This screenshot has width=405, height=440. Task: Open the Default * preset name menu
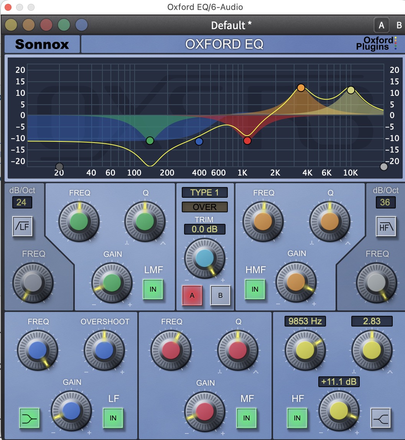(231, 25)
